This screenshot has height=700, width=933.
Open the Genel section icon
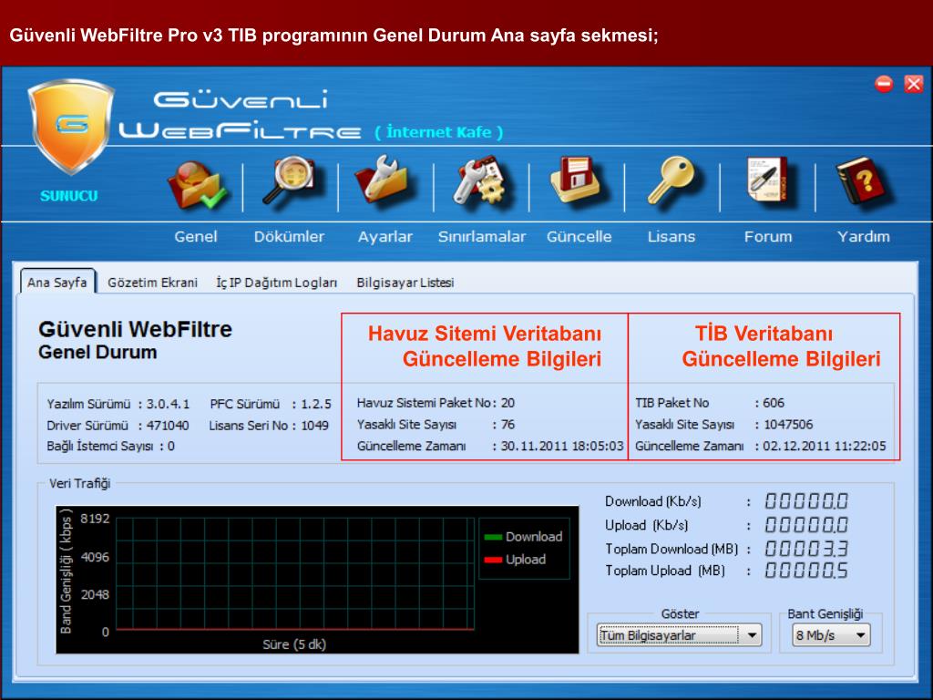197,185
